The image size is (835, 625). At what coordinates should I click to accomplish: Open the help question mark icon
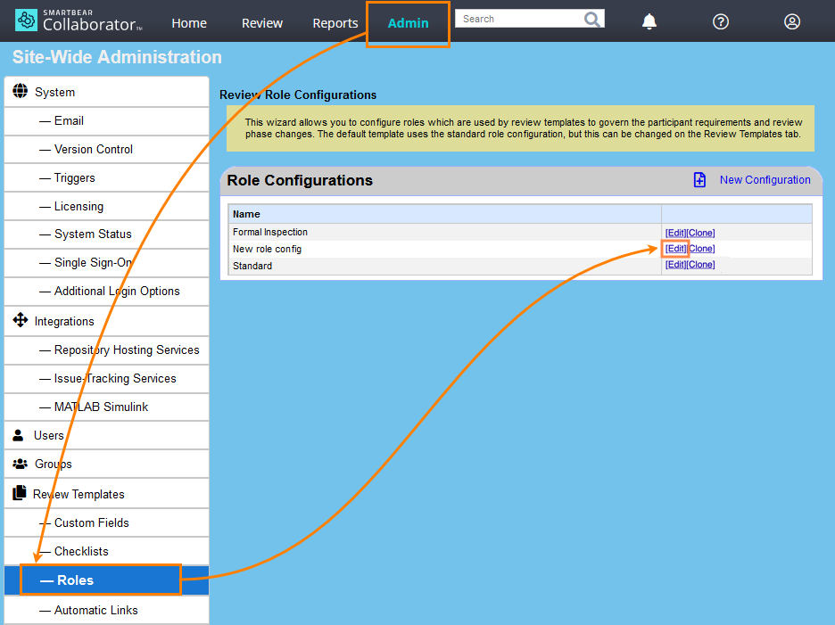pos(721,21)
